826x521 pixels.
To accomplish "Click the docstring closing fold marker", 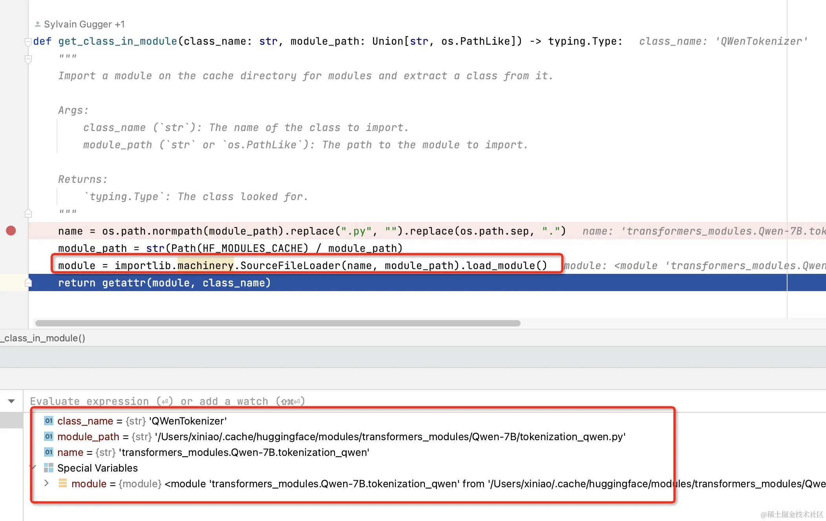I will (28, 213).
